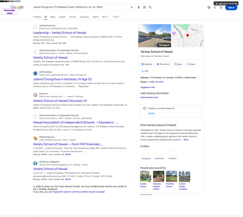The width and height of the screenshot is (243, 217).
Task: Open the Honolulu Waldorf School thumbnail
Action: (158, 176)
